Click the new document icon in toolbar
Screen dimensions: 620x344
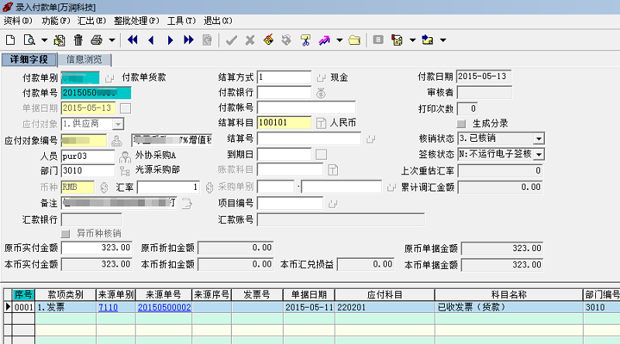click(11, 40)
